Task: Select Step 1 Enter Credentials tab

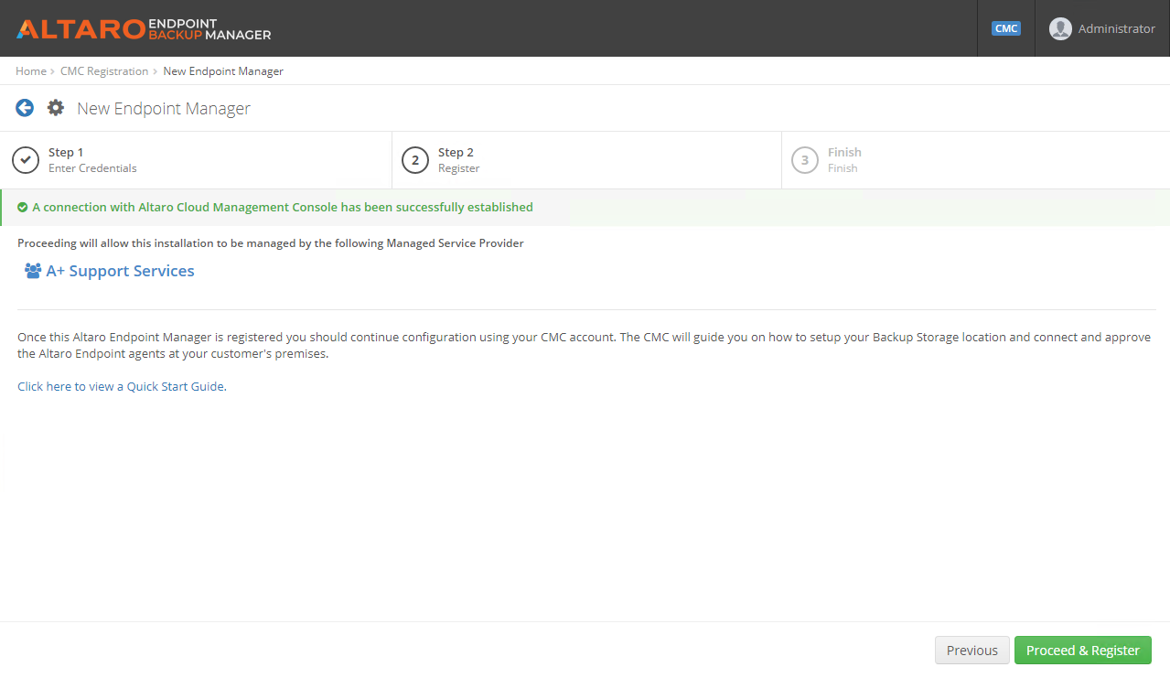Action: tap(196, 160)
